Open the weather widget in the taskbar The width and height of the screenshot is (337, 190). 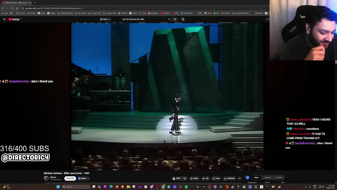(x=6, y=187)
